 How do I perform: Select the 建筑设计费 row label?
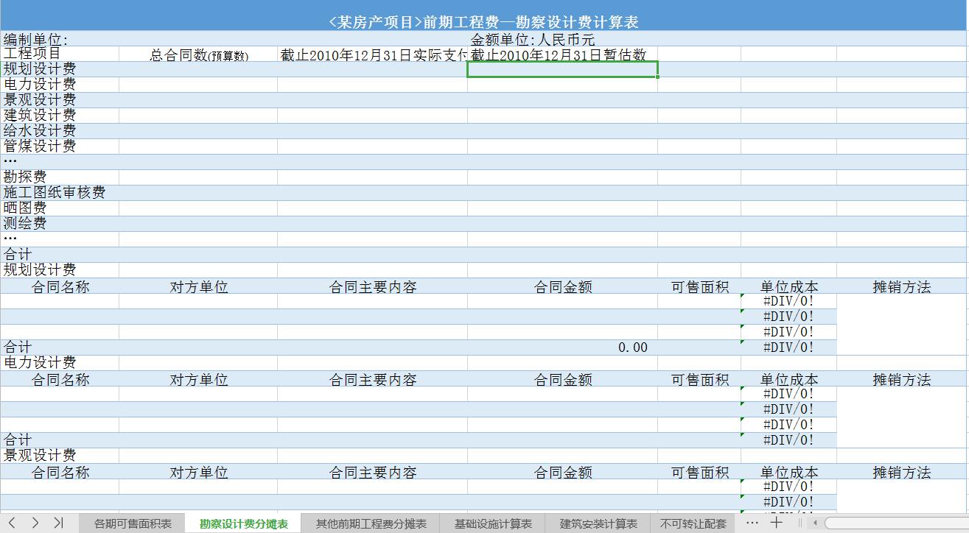(x=60, y=116)
